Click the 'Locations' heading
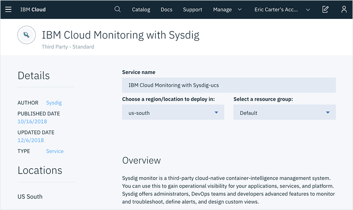353x210 pixels. click(40, 170)
